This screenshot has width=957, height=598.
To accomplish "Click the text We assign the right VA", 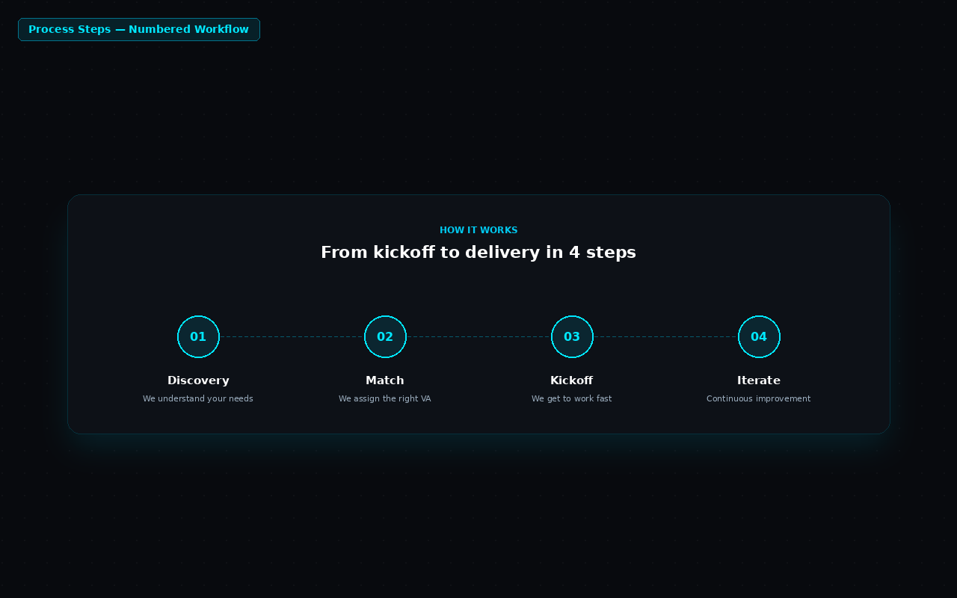I will 385,398.
